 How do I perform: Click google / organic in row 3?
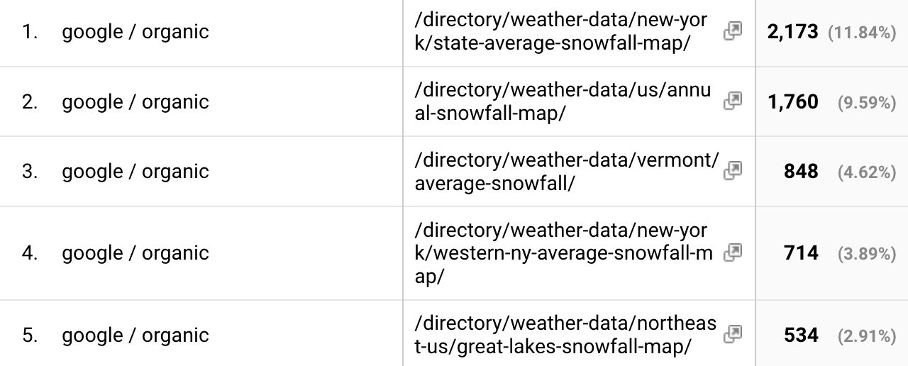[135, 172]
